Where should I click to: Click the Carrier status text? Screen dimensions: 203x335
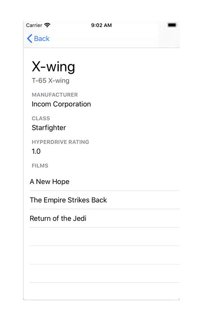[34, 25]
